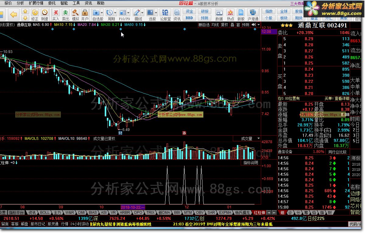Click the small down arrow toolbar icon

click(x=25, y=18)
